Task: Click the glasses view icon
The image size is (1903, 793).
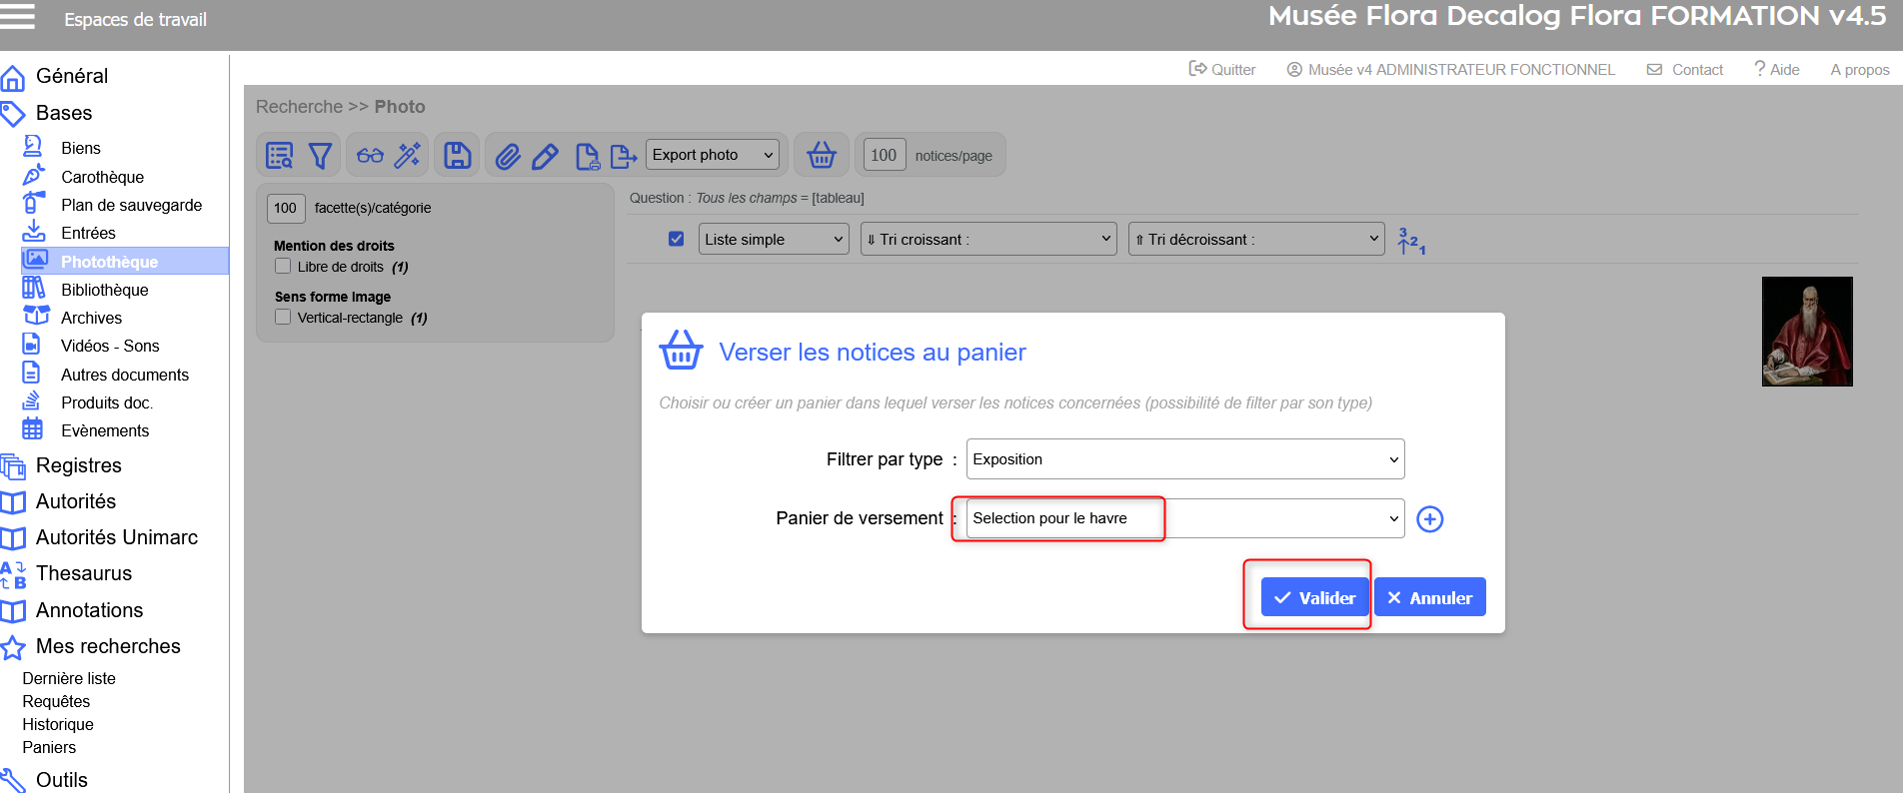Action: pyautogui.click(x=370, y=156)
